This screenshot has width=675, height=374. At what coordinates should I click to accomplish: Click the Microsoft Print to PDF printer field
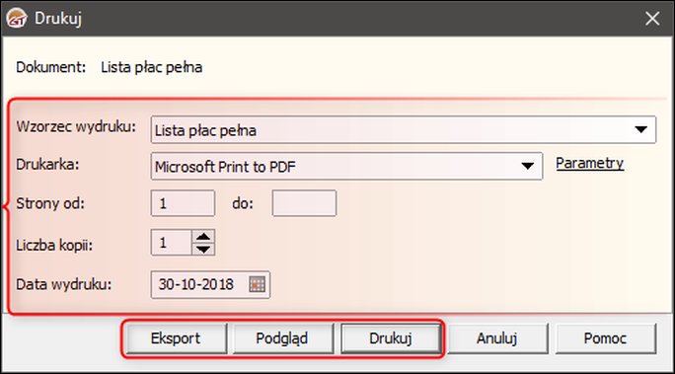[x=346, y=166]
